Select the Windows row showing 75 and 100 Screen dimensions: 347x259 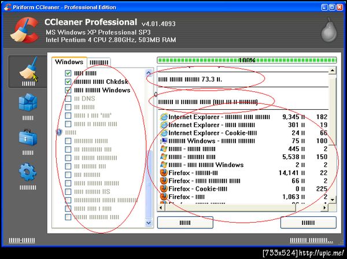coord(243,140)
